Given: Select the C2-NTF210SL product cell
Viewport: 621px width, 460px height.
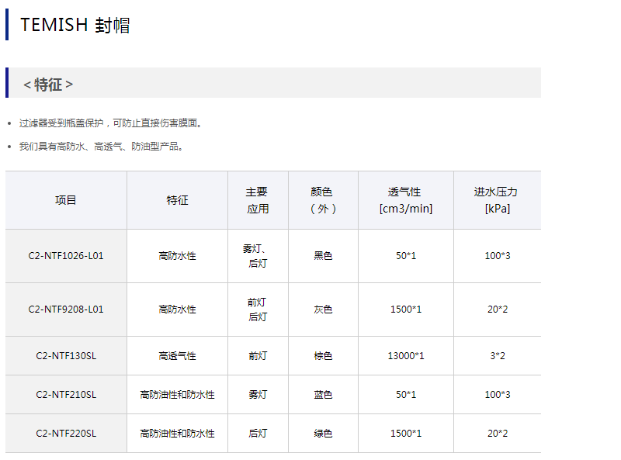Looking at the screenshot, I should point(66,394).
